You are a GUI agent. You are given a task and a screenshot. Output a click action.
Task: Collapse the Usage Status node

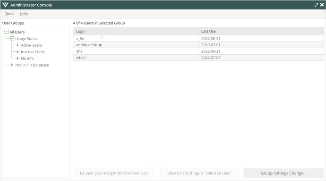pos(12,38)
